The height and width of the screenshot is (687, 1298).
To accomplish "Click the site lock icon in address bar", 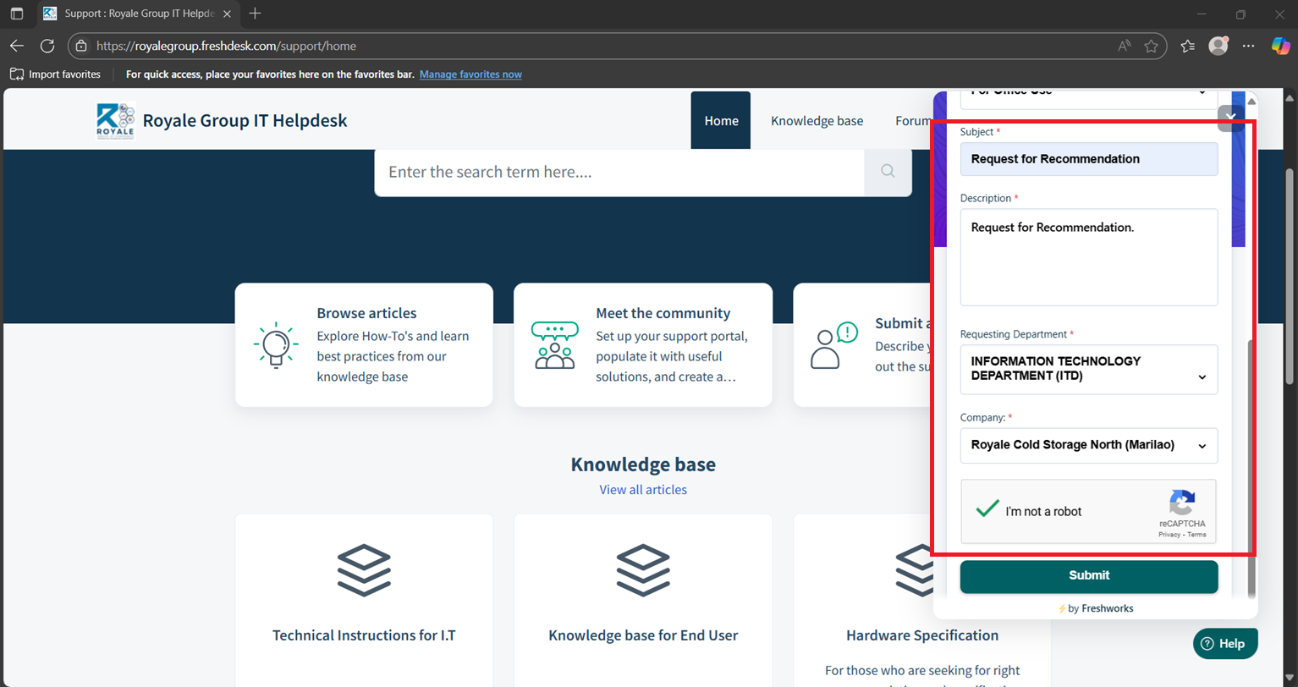I will [81, 46].
